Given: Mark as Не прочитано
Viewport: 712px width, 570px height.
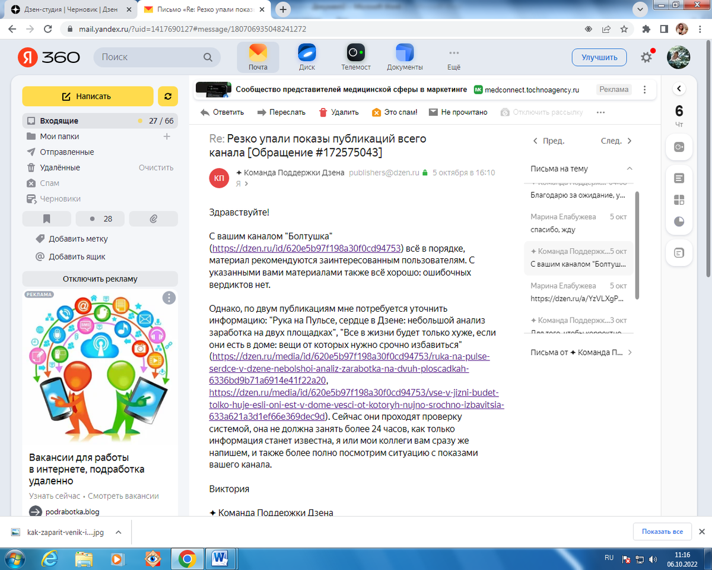Looking at the screenshot, I should 458,112.
